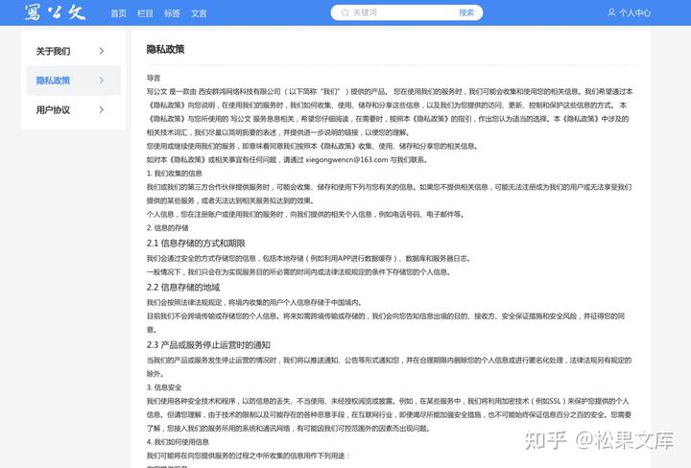Expand the chevron beside 关于我们

102,51
